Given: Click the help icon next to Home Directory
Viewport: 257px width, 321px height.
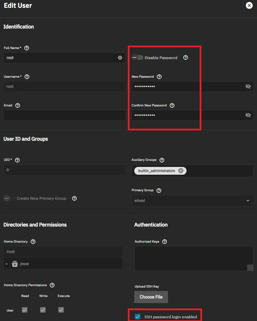Looking at the screenshot, I should (33, 242).
